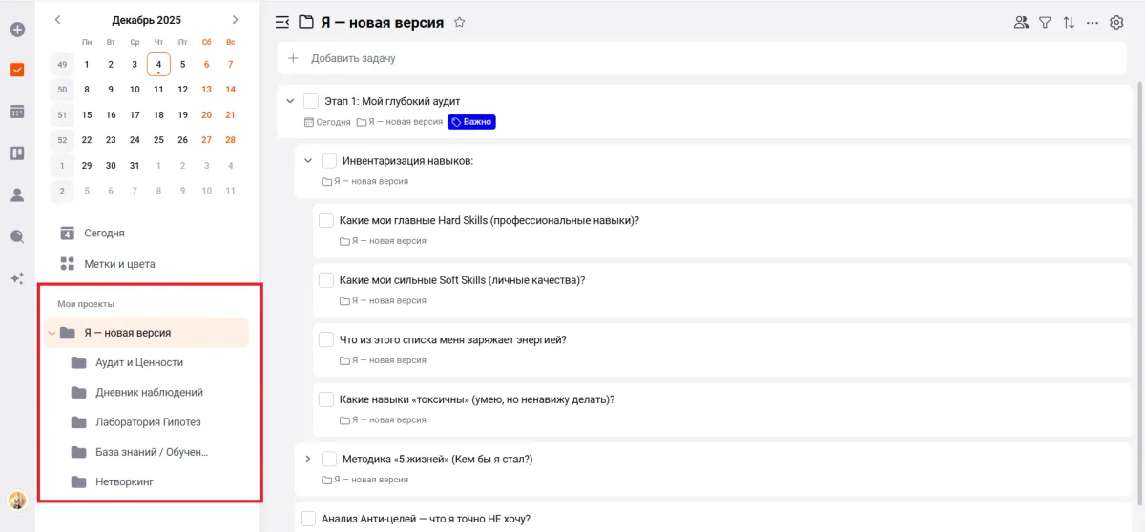Open the filter funnel icon in the header
Screen dimensions: 1145x532
1045,22
